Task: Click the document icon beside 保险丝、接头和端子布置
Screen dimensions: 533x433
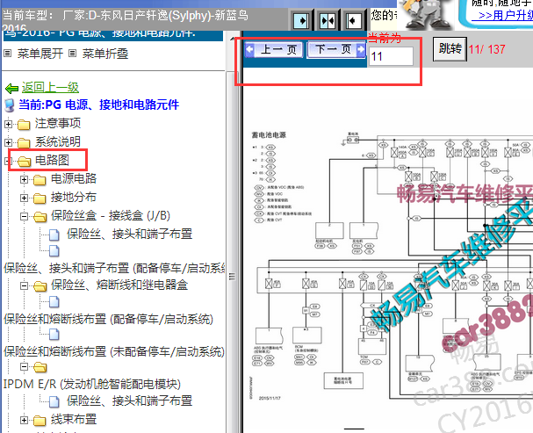Action: click(54, 235)
